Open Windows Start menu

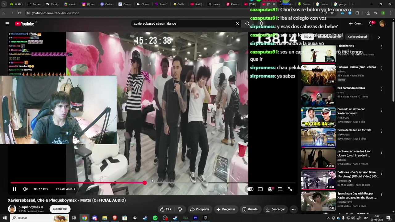pyautogui.click(x=5, y=218)
